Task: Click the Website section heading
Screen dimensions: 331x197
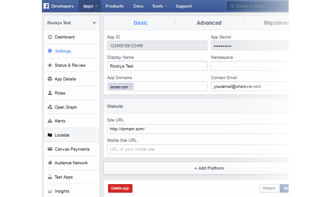Action: [x=115, y=106]
